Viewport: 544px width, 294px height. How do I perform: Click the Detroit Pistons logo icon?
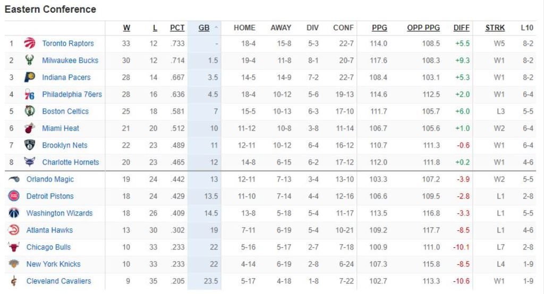pos(14,196)
